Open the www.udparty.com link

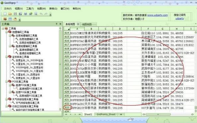pyautogui.click(x=158, y=15)
